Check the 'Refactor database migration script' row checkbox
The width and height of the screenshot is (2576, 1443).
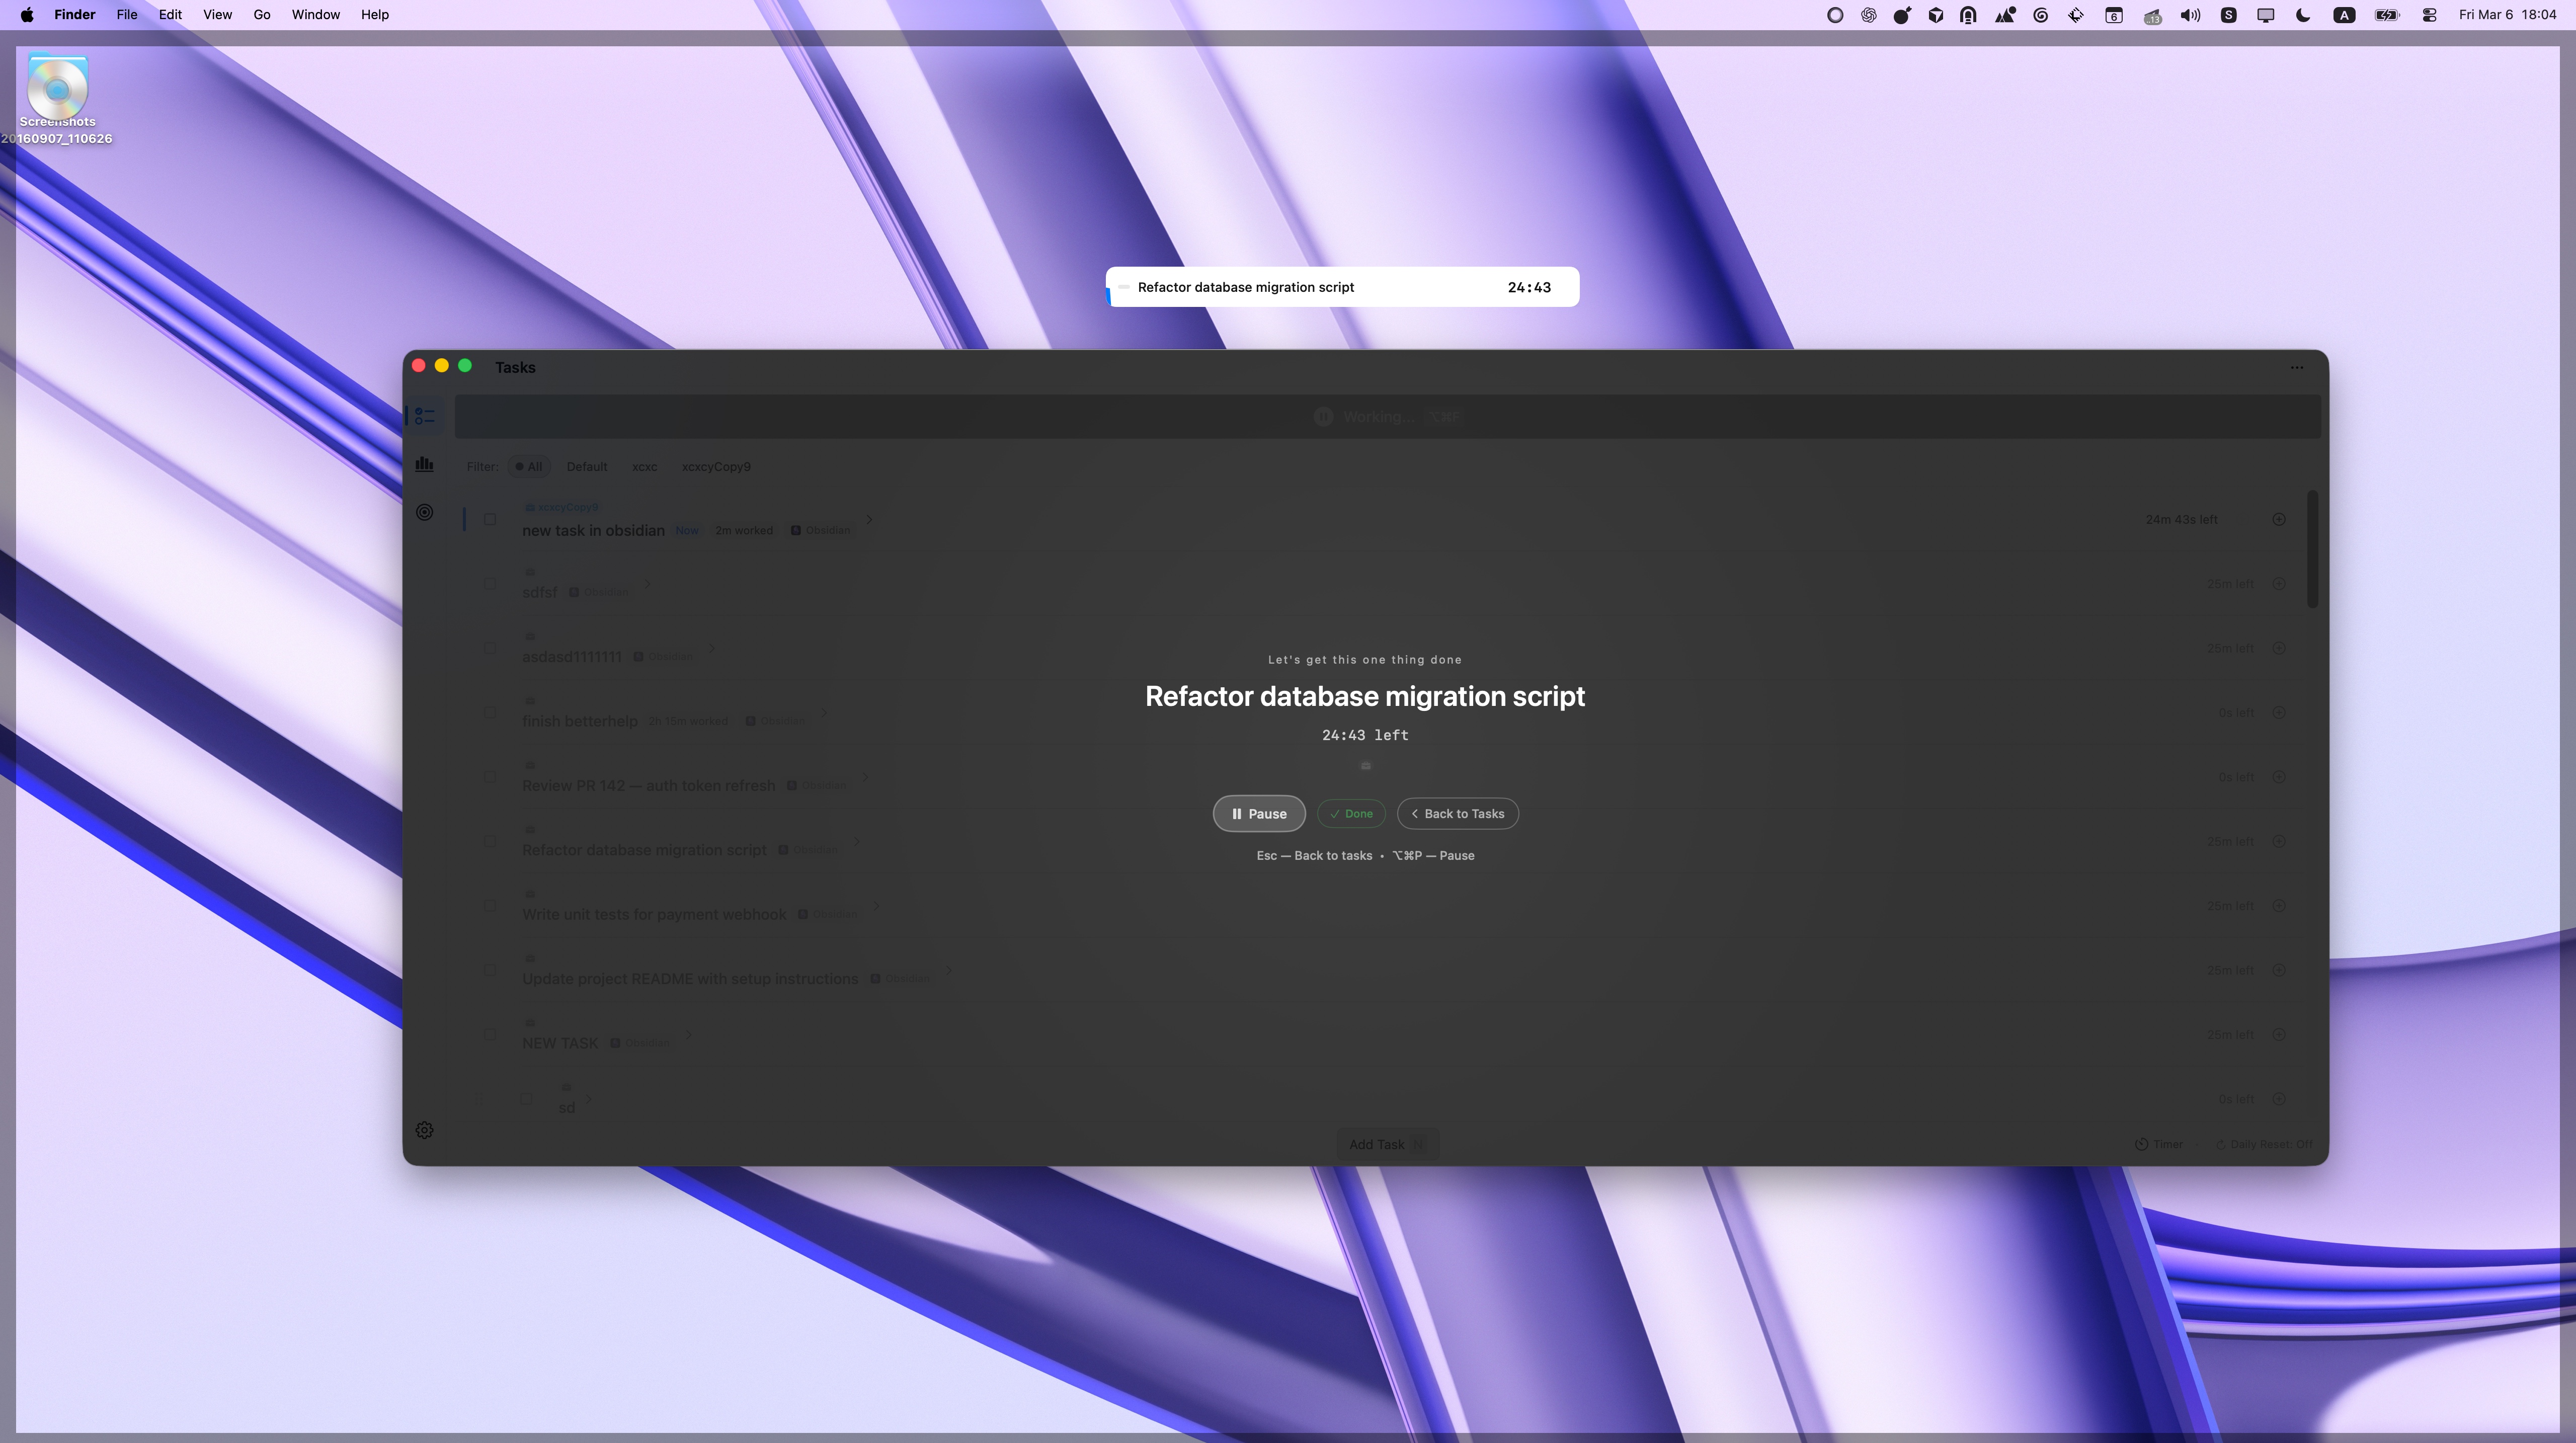click(490, 841)
